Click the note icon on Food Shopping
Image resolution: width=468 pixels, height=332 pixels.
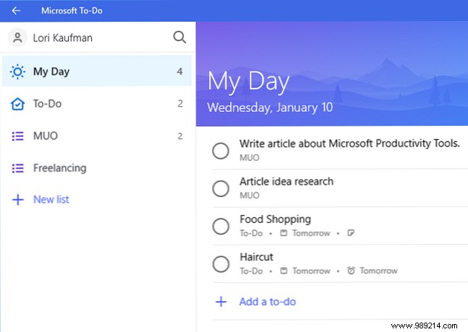point(351,233)
